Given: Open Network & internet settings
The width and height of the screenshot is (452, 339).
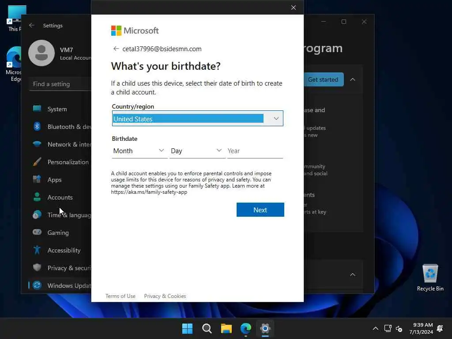Looking at the screenshot, I should [60, 144].
